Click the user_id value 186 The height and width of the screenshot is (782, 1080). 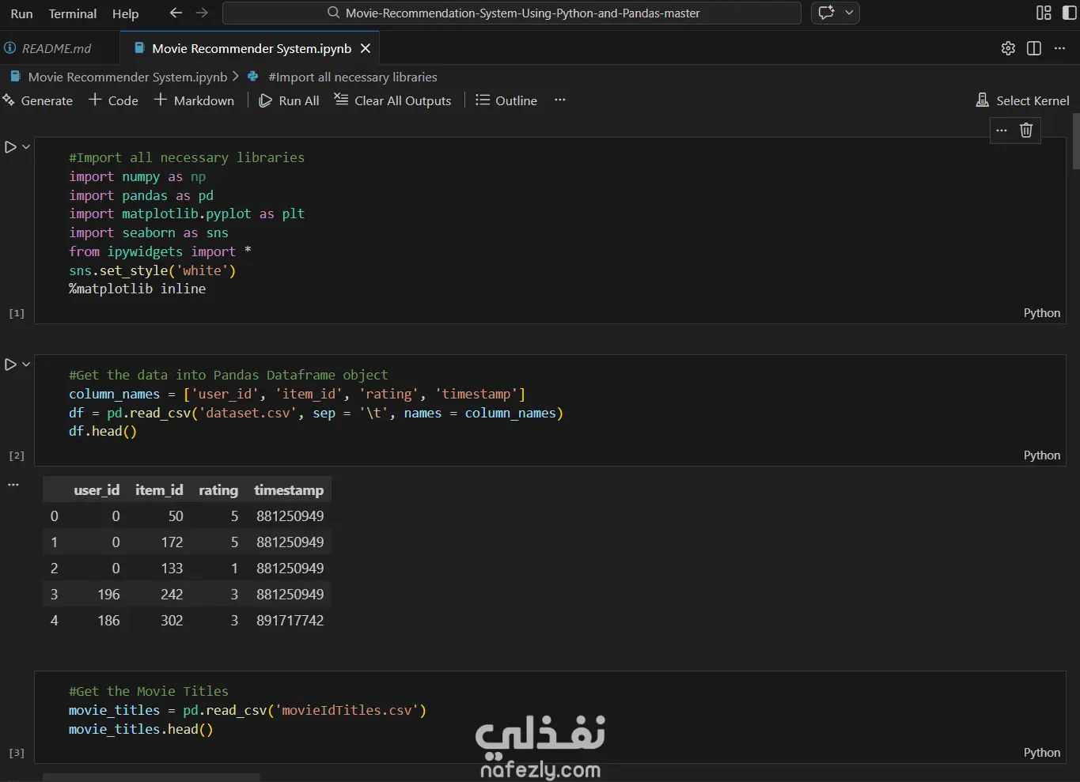[108, 621]
